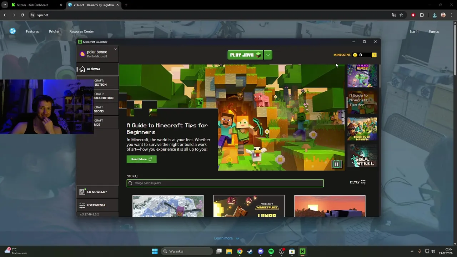
Task: Click the Minecoins coin icon
Action: (355, 55)
